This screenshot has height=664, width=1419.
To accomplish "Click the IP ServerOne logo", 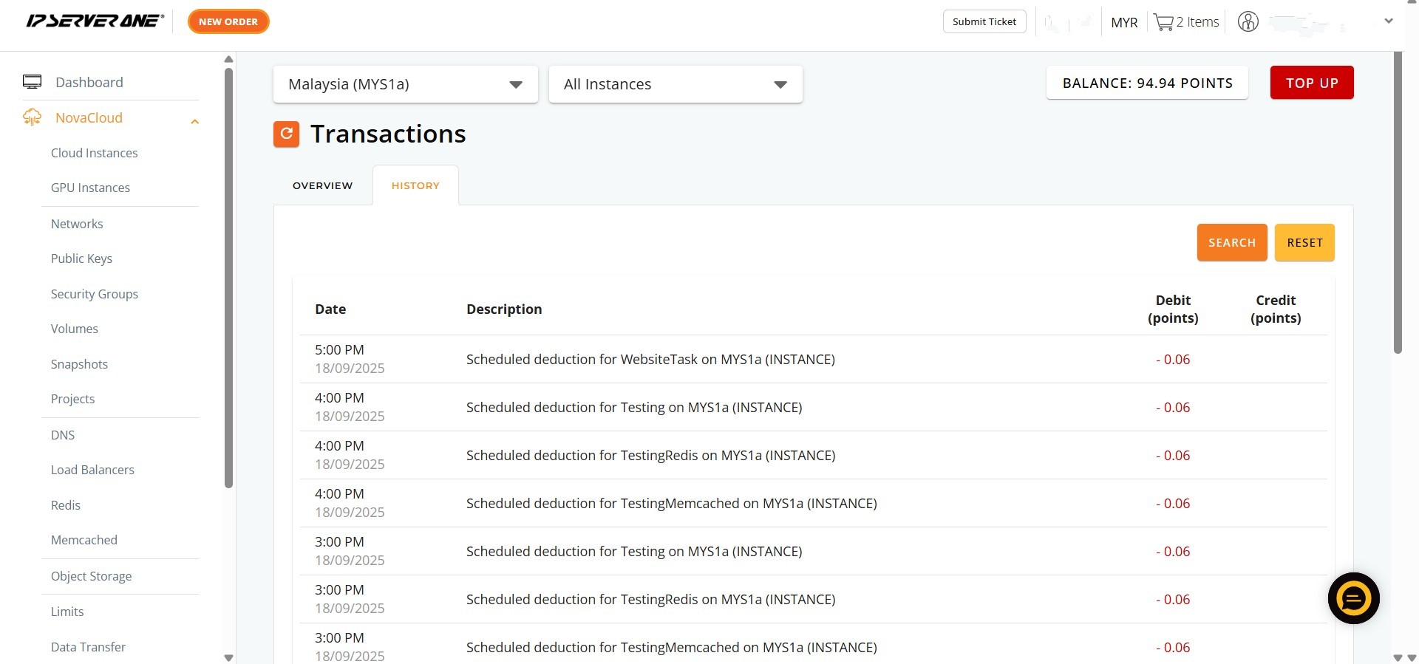I will pyautogui.click(x=95, y=21).
